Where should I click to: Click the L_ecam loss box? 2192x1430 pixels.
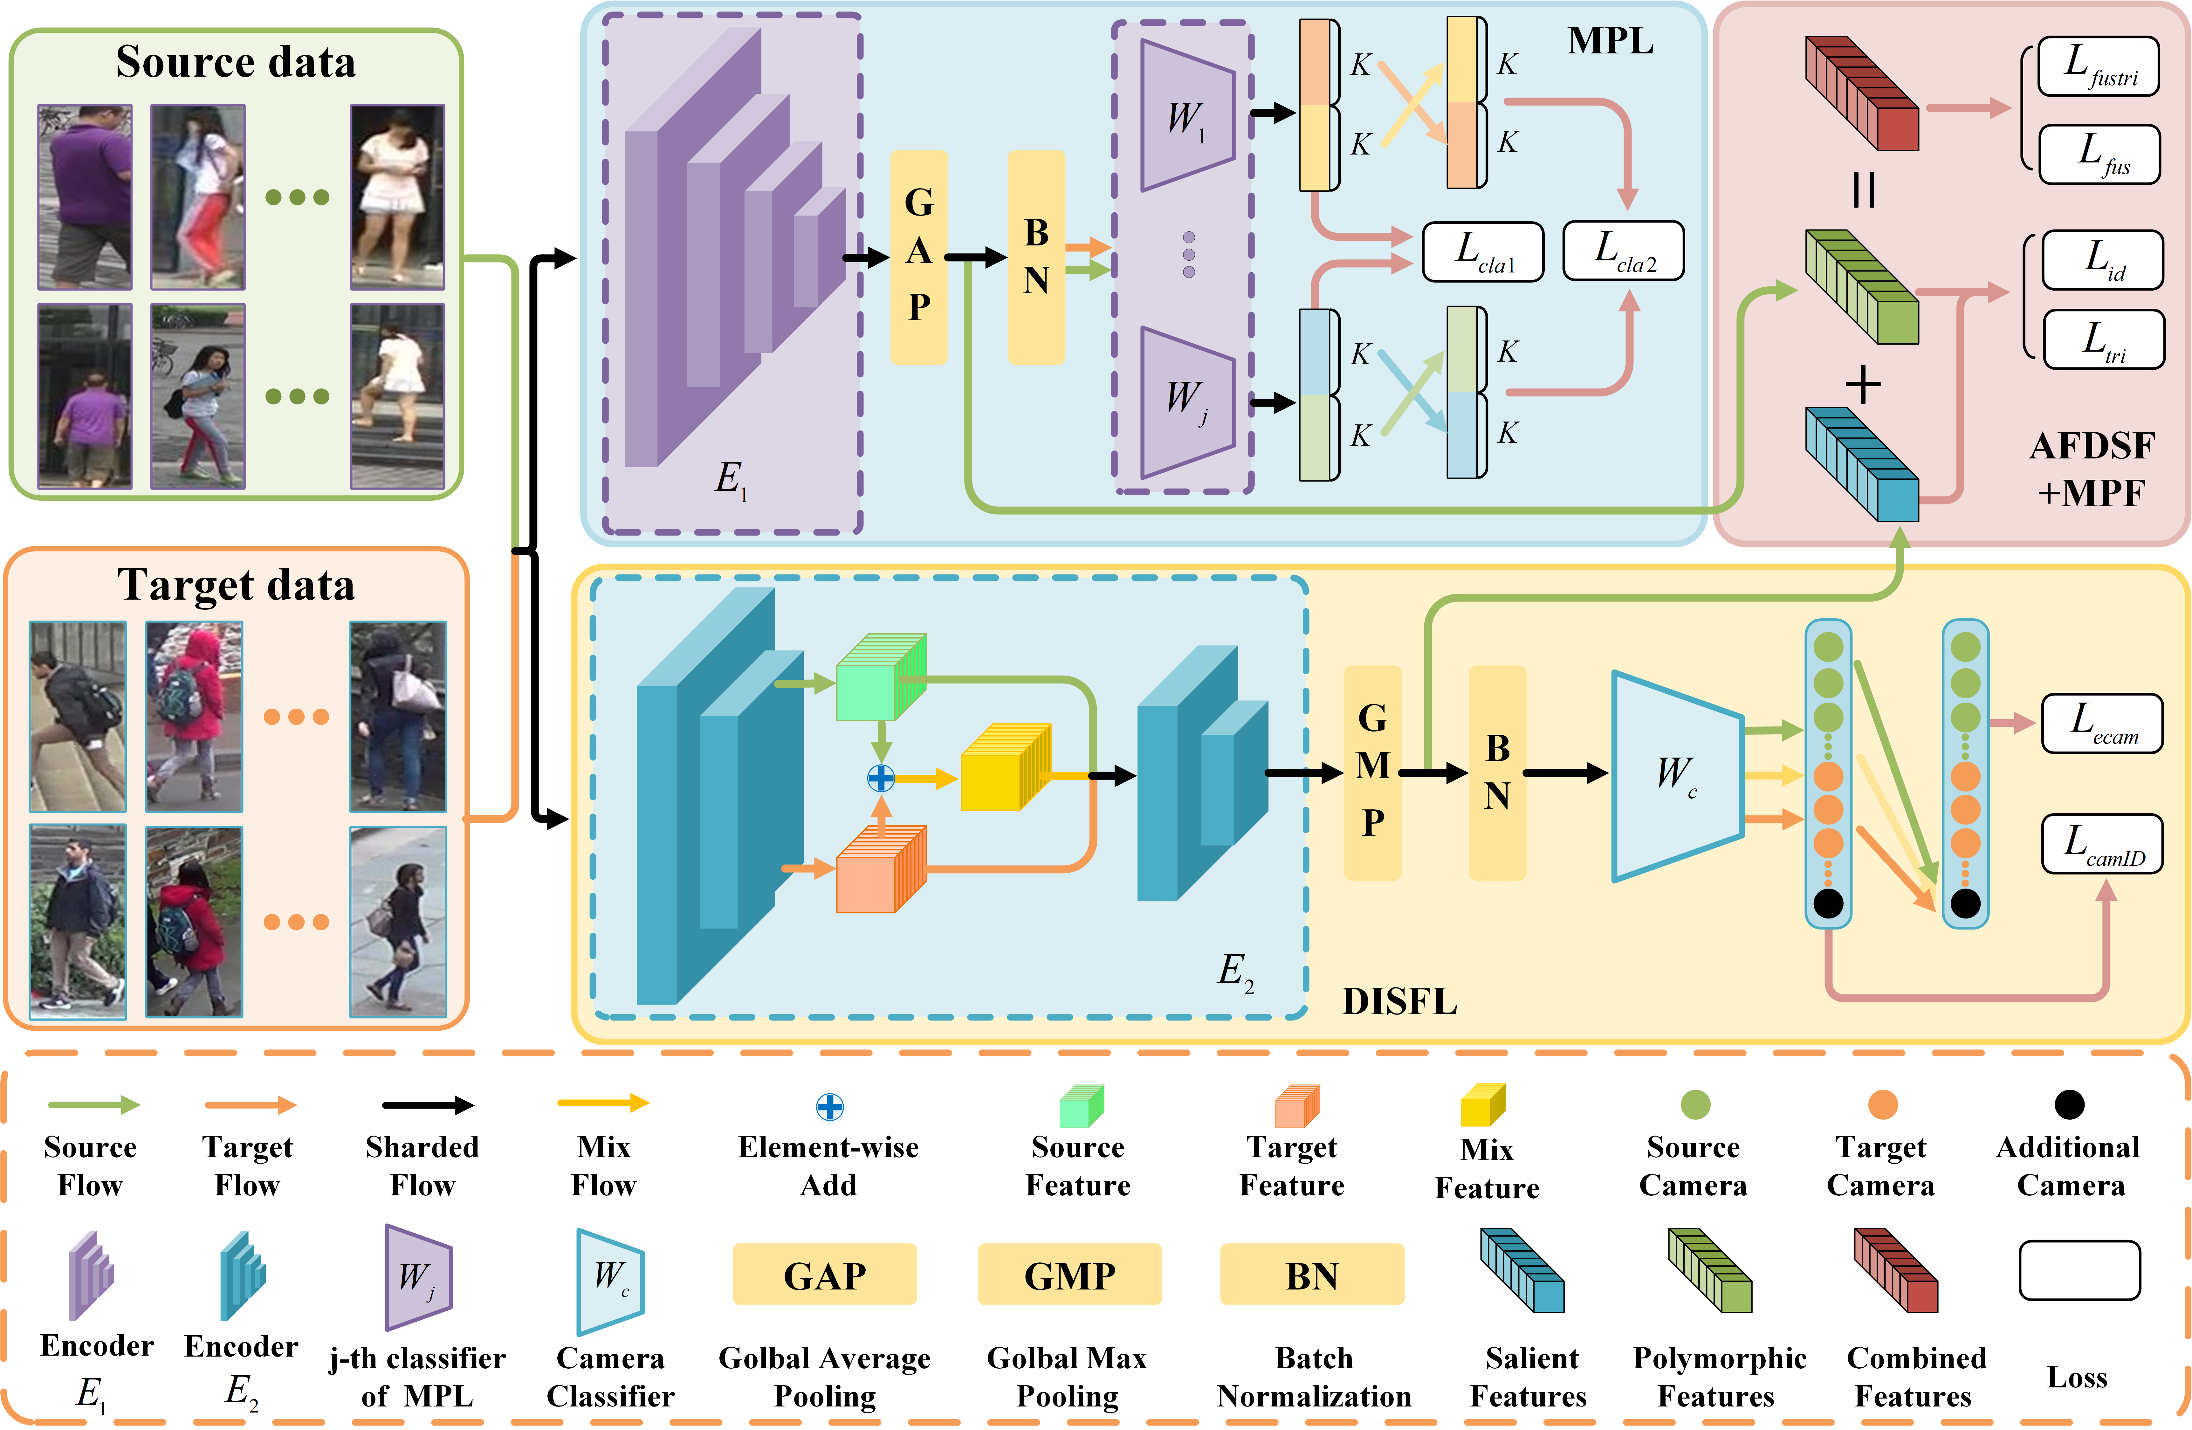(2103, 724)
